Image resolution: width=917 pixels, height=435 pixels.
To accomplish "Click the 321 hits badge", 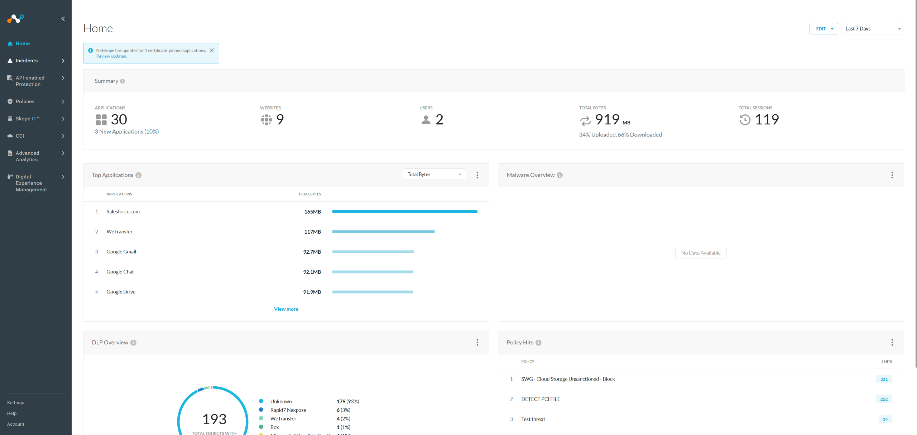I will (884, 379).
